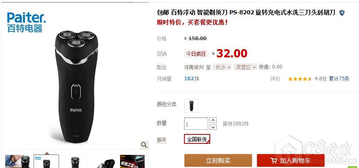Increase quantity with the up arrow

click(x=213, y=120)
